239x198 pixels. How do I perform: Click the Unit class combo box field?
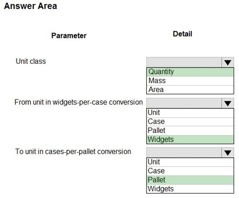[x=184, y=62]
